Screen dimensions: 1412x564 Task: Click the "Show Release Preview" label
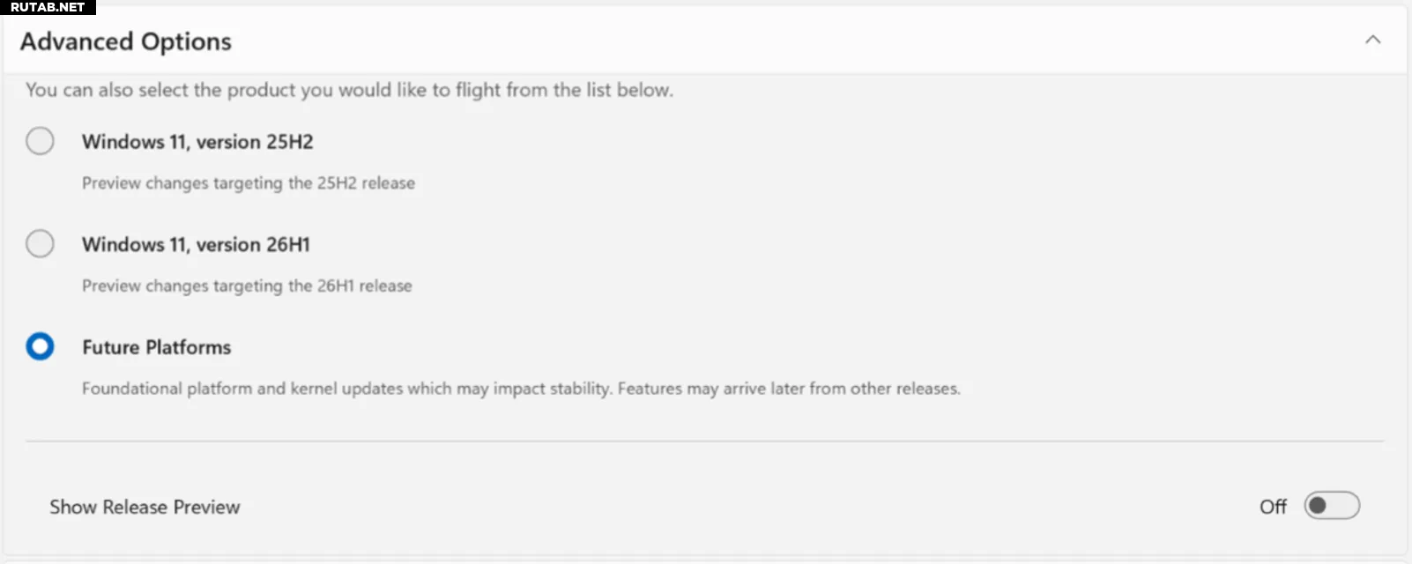145,507
